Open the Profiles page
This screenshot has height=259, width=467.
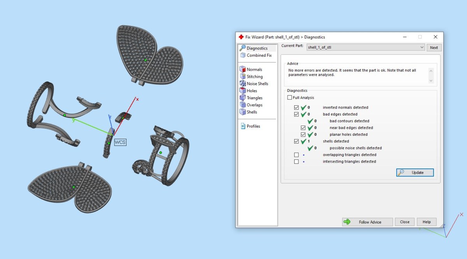click(253, 126)
